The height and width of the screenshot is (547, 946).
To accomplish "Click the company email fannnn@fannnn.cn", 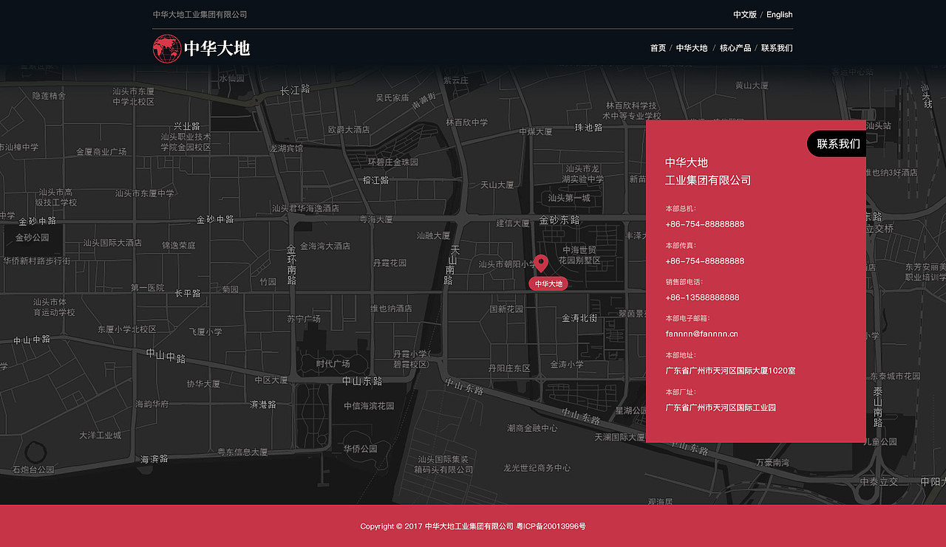I will [701, 334].
